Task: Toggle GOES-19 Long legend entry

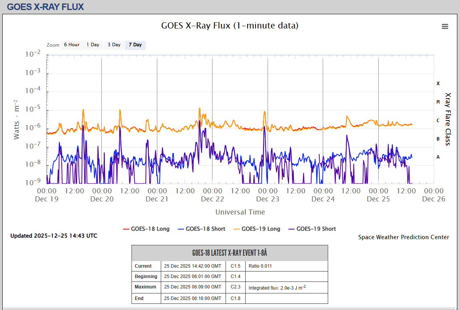Action: coord(261,229)
